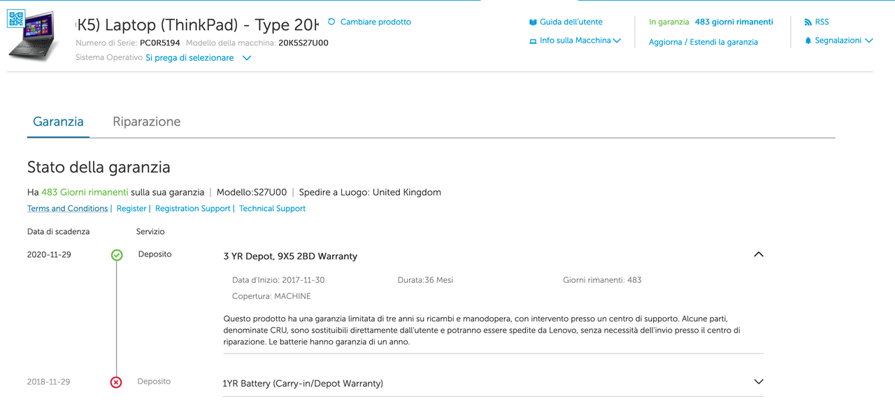This screenshot has height=408, width=895.
Task: Click serial number PC0R5194
Action: [160, 43]
